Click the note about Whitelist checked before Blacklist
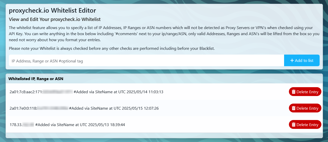Screen dimensions: 328x142 click(112, 49)
